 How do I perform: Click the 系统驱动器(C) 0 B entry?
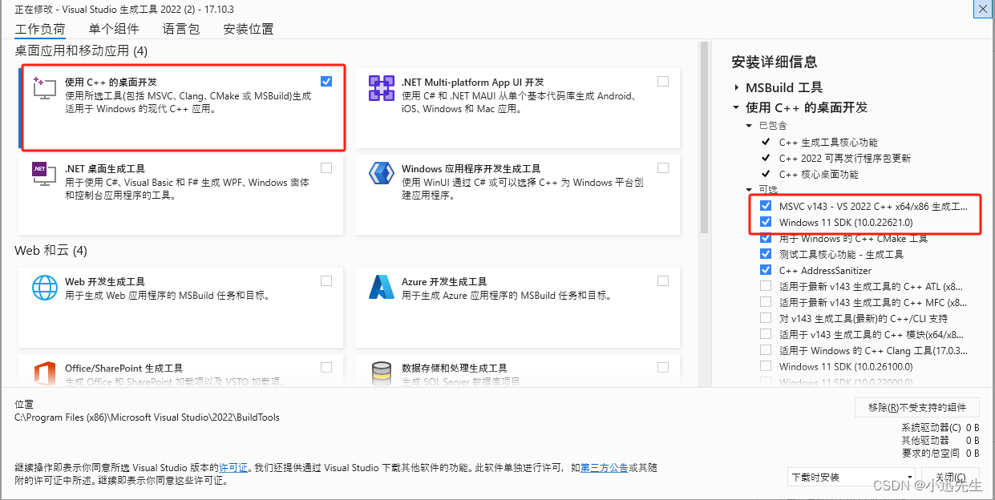(x=940, y=428)
